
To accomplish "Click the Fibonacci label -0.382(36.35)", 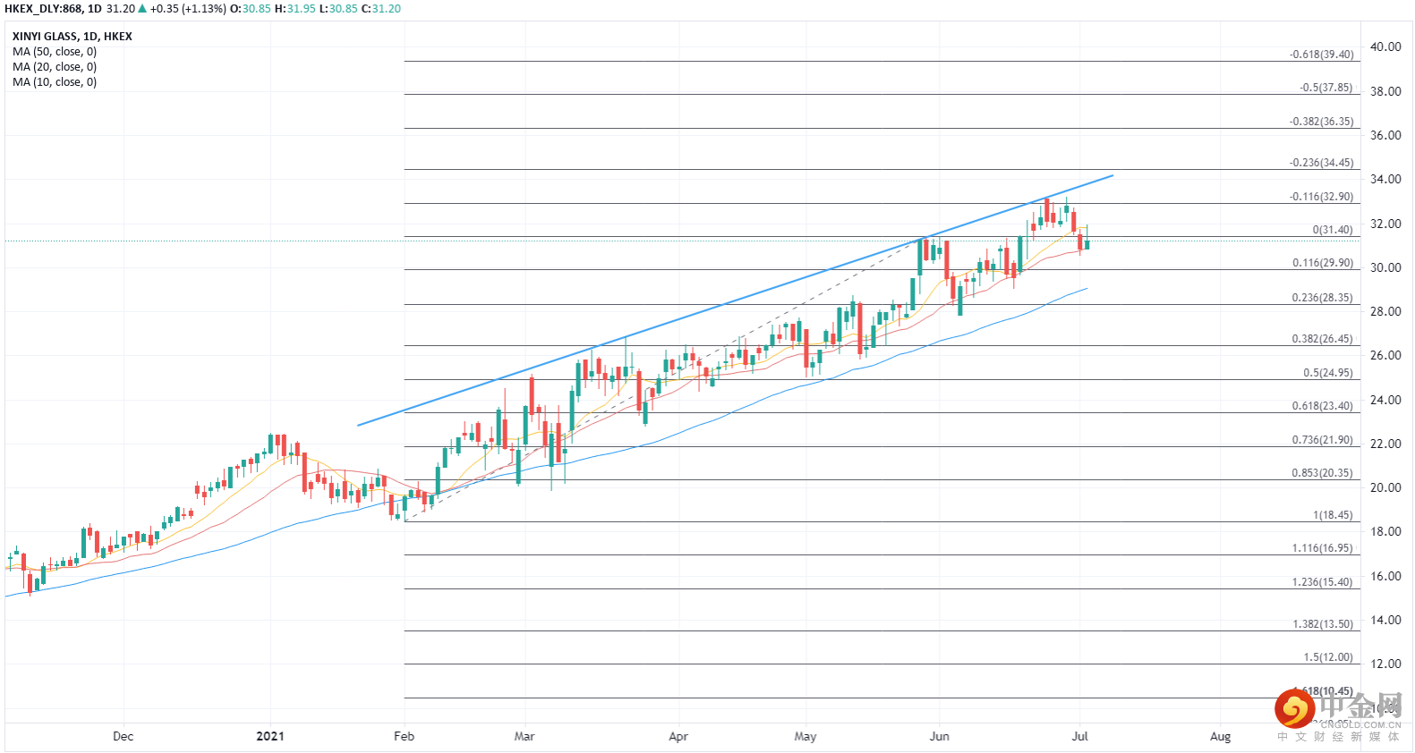I will (x=1322, y=122).
